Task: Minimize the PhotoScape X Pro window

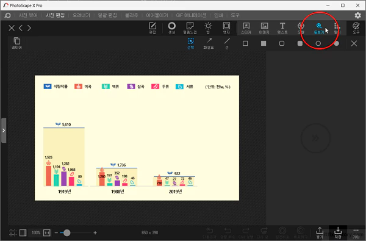Action: click(328, 5)
